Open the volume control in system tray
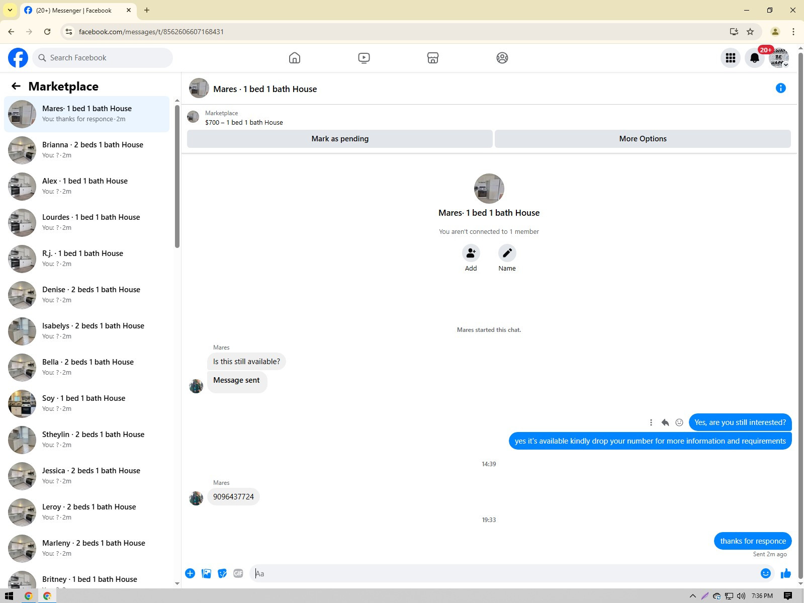Viewport: 804px width, 603px height. (x=741, y=596)
